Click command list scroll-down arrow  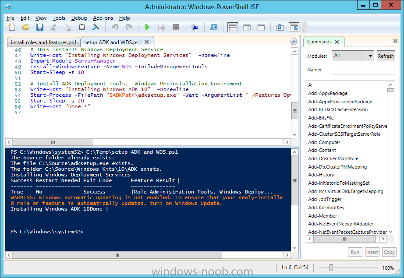(x=390, y=232)
